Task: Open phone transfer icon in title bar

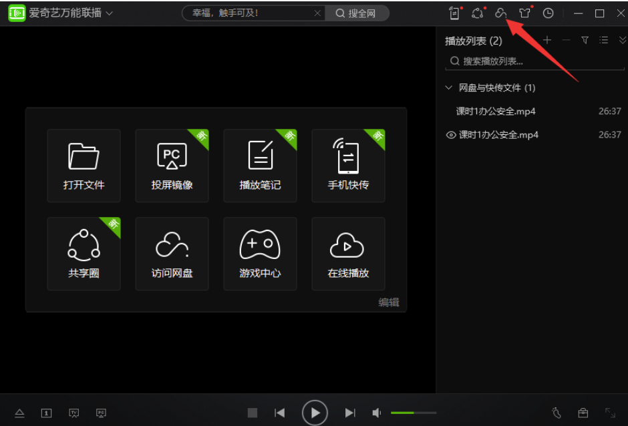Action: point(454,13)
